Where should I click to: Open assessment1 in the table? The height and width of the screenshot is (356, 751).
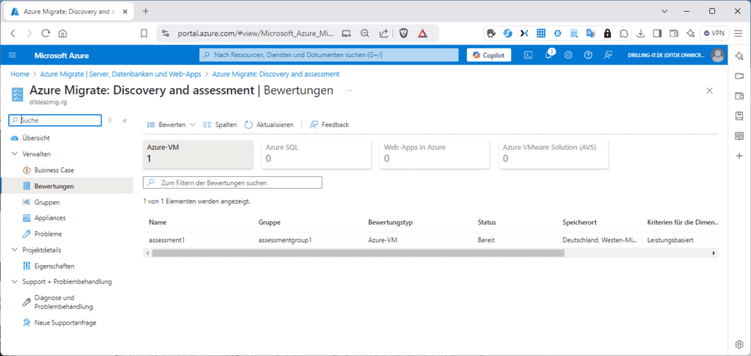pyautogui.click(x=166, y=239)
